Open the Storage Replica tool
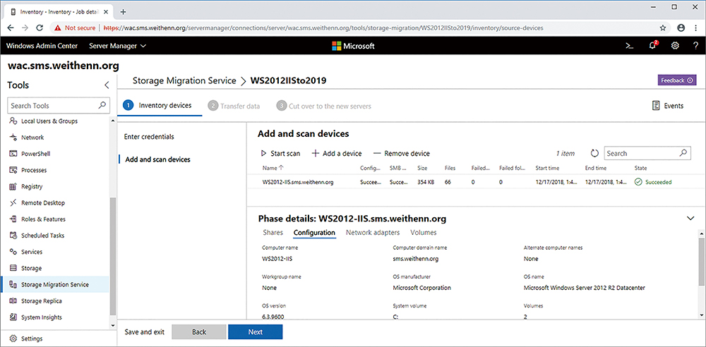The image size is (706, 347). (42, 300)
